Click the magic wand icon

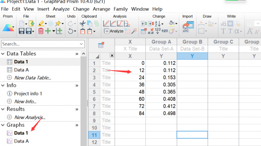[x=134, y=31]
